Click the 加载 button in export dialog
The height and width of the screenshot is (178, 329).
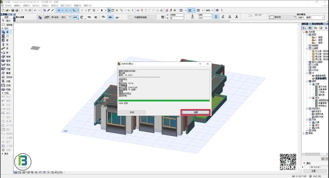[x=195, y=112]
